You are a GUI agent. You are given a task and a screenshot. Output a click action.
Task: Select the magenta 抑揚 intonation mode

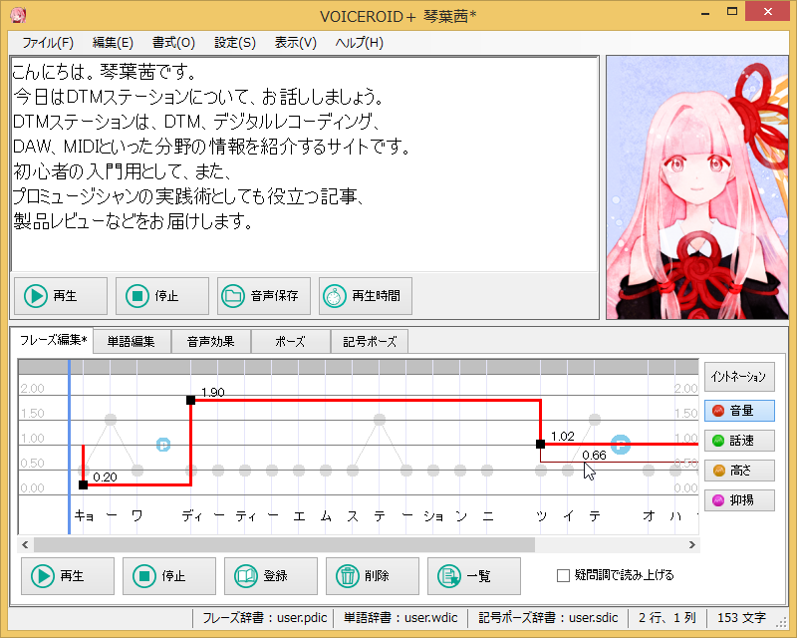(x=739, y=500)
